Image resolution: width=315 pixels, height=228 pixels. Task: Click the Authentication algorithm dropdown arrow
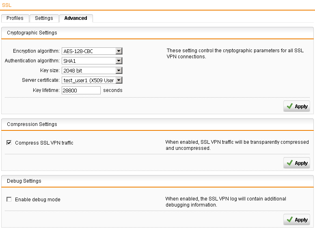point(119,61)
